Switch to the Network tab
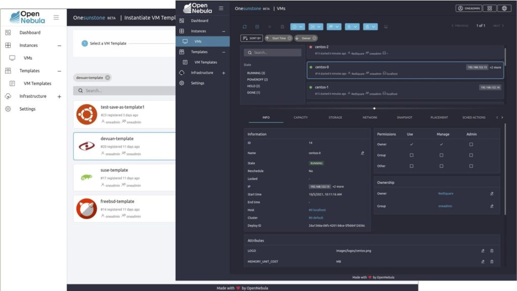 (370, 117)
